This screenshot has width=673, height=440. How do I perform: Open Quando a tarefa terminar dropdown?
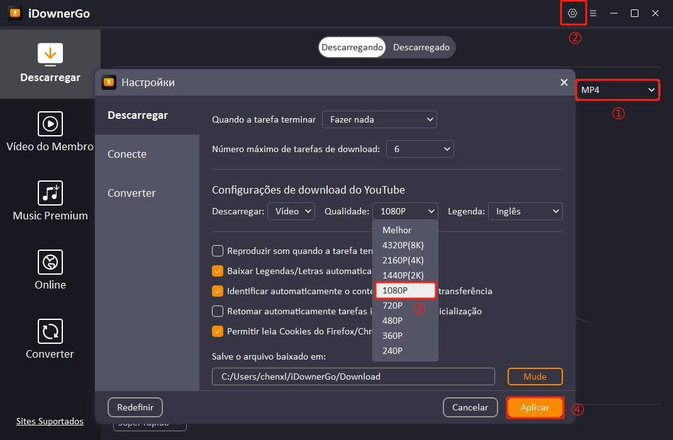coord(379,119)
